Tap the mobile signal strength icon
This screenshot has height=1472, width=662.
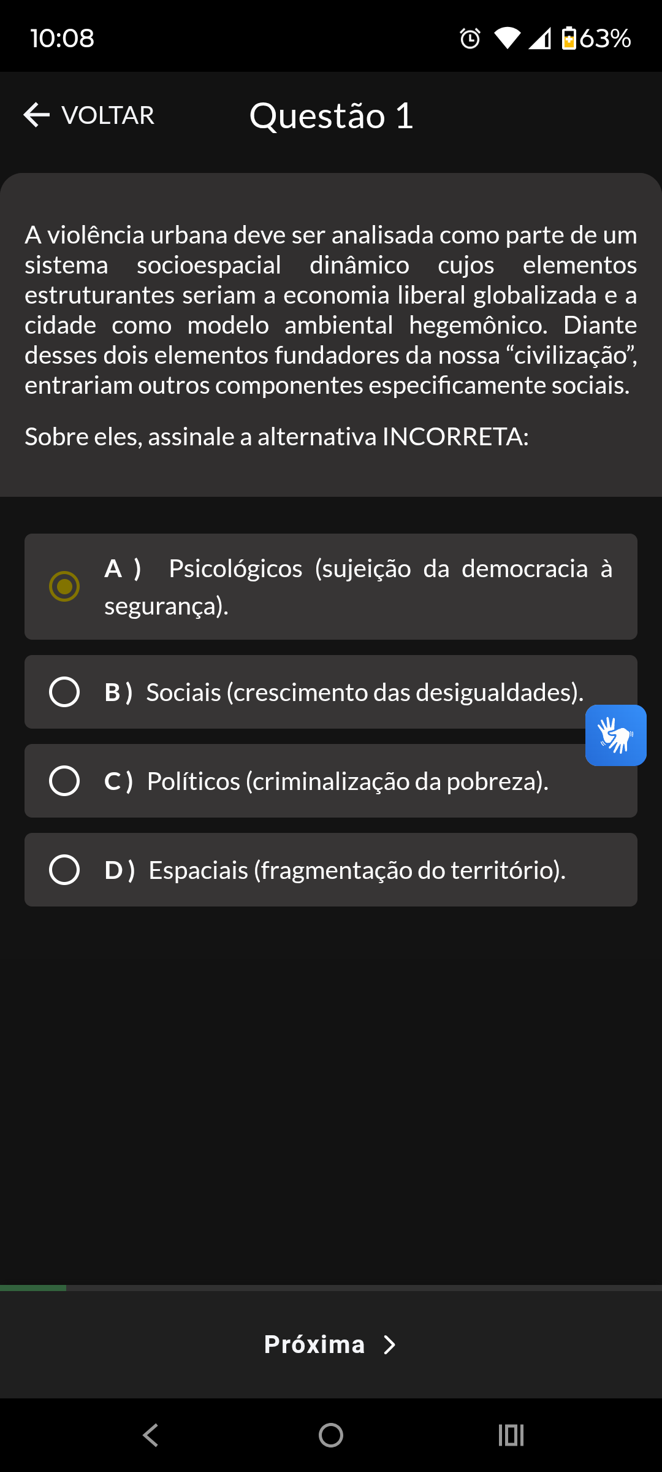[540, 39]
